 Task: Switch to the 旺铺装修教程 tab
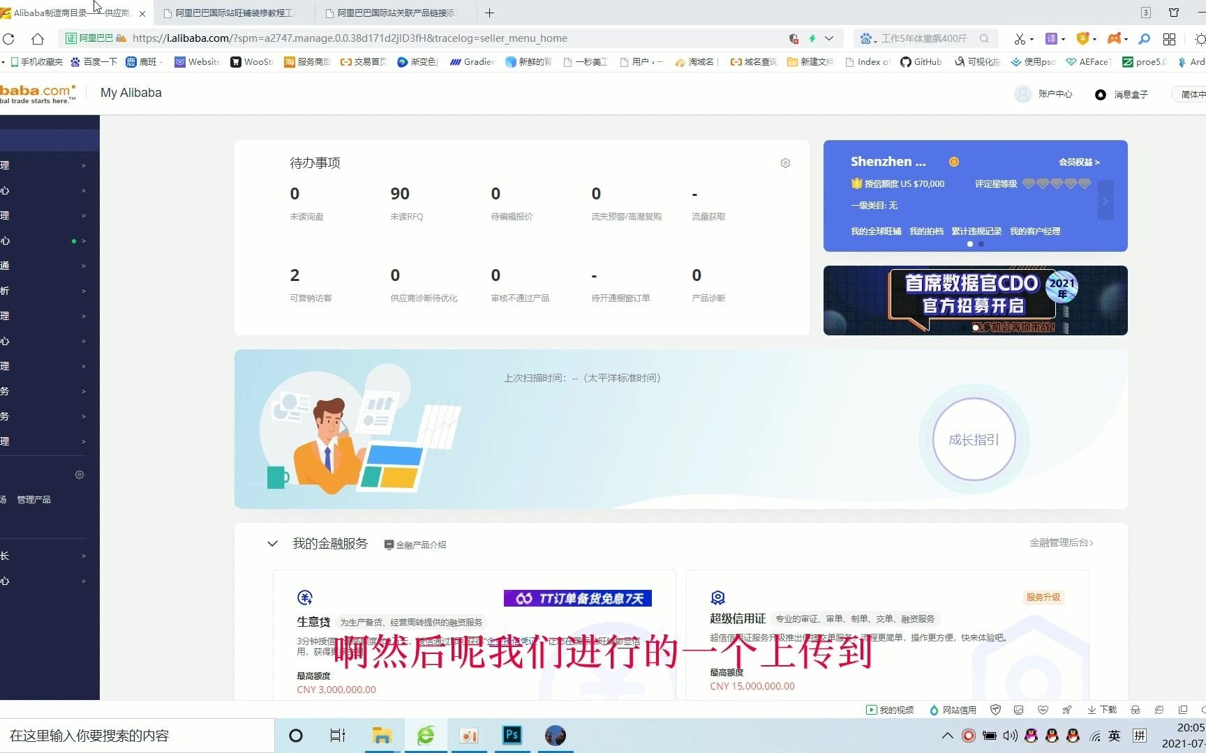pos(234,13)
